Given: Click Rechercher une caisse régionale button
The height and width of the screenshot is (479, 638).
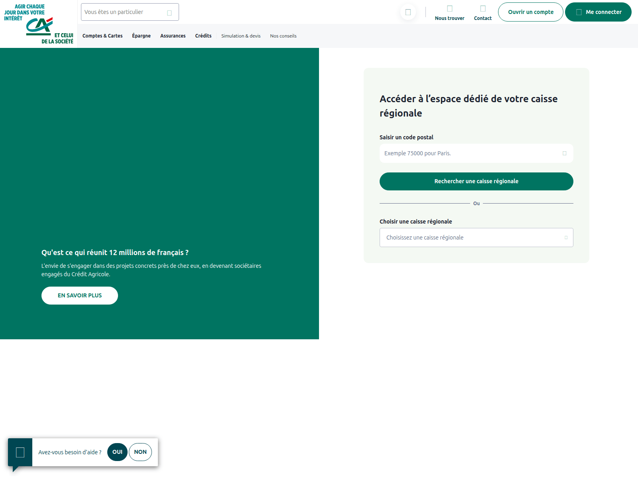Looking at the screenshot, I should [477, 181].
